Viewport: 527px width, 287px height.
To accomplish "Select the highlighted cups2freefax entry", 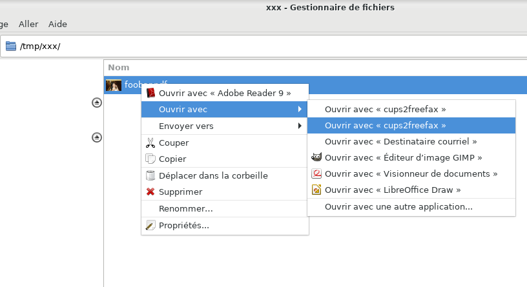I will click(x=386, y=126).
